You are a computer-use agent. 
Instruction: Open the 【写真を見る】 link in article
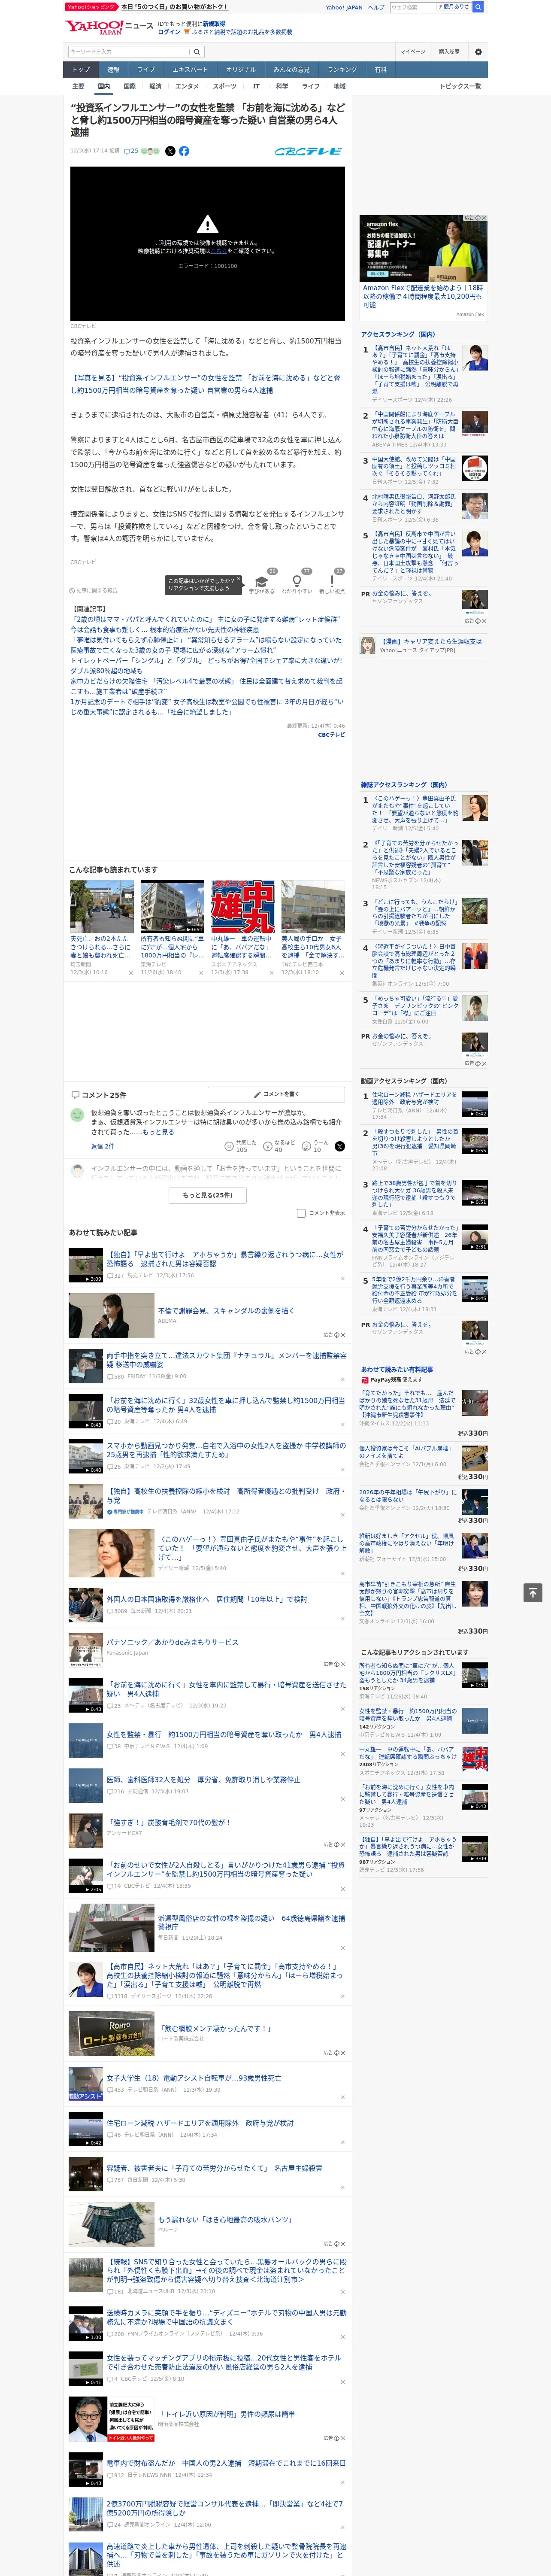tap(205, 384)
